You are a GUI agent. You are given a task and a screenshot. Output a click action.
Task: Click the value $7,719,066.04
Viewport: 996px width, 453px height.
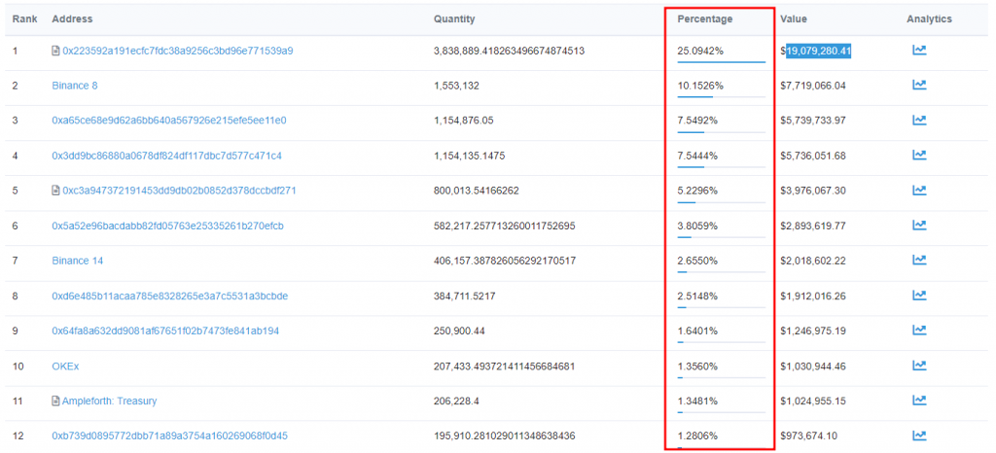pos(813,85)
